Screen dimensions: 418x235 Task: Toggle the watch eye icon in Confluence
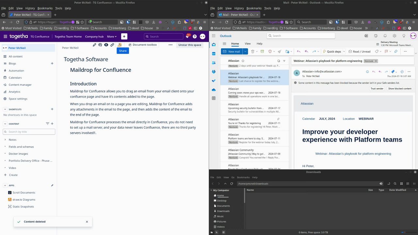click(x=106, y=45)
